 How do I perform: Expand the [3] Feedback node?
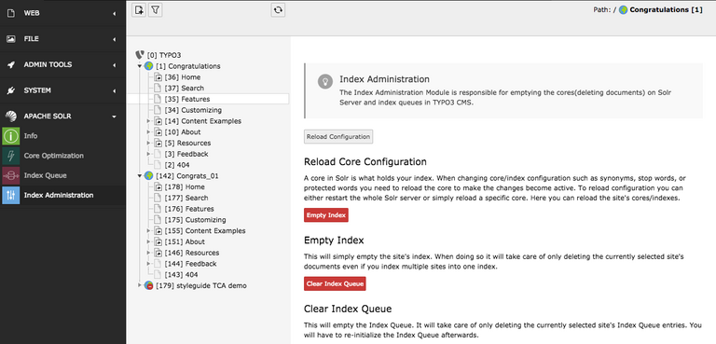(148, 154)
